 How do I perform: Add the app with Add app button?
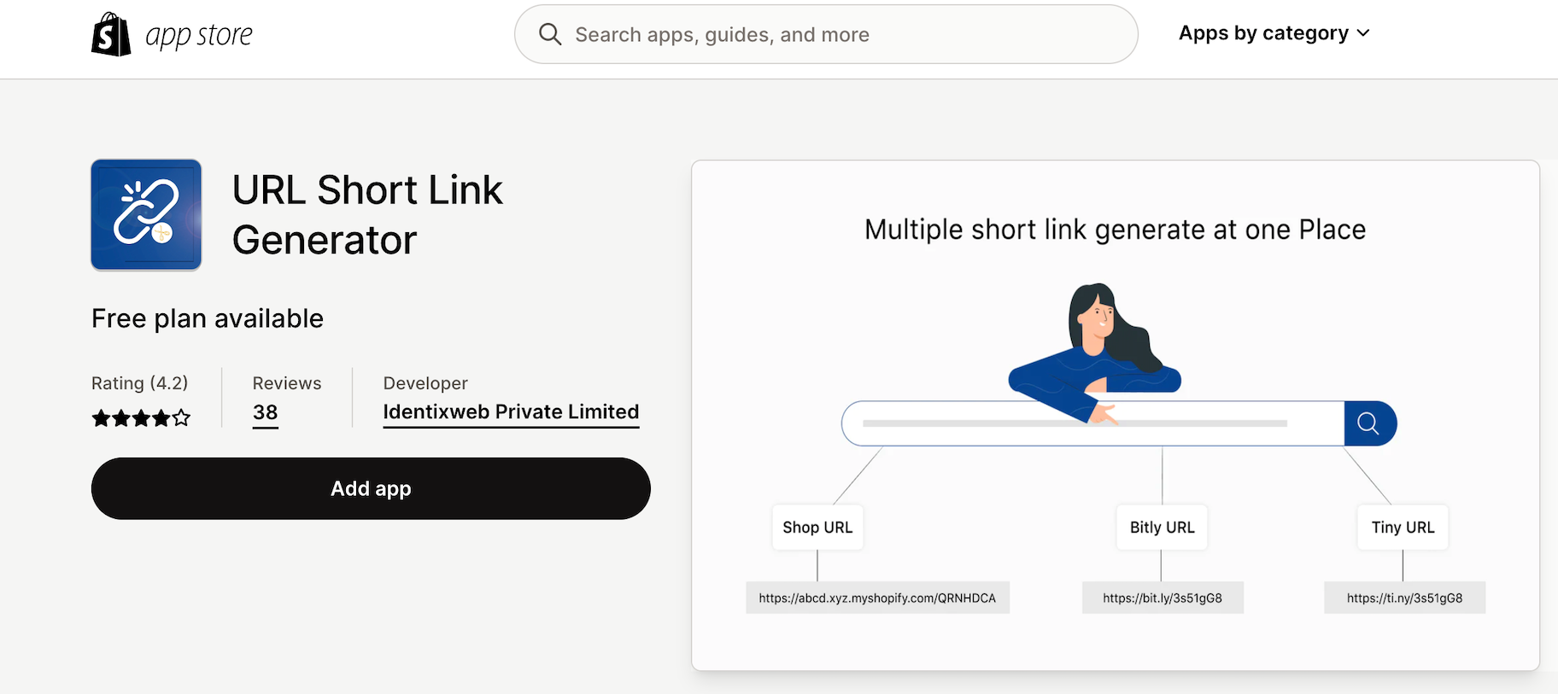[371, 488]
